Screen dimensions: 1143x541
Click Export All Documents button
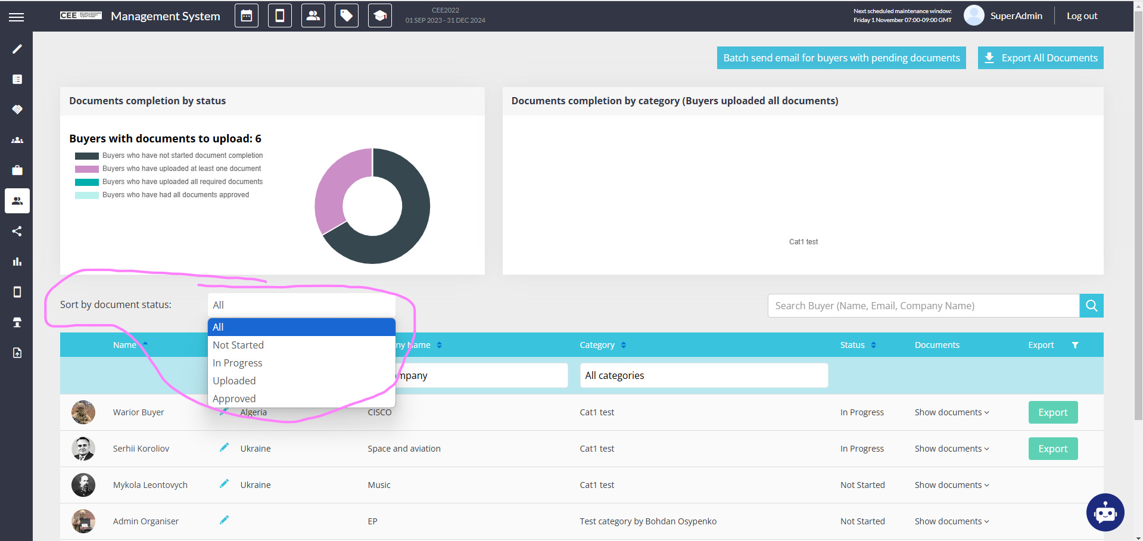1040,58
